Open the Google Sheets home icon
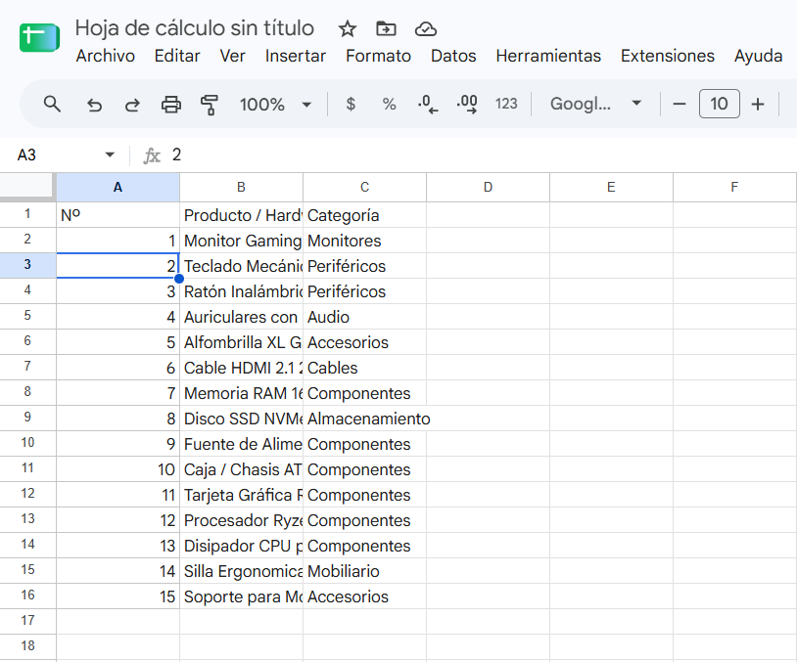Viewport: 797px width, 662px height. 39,37
